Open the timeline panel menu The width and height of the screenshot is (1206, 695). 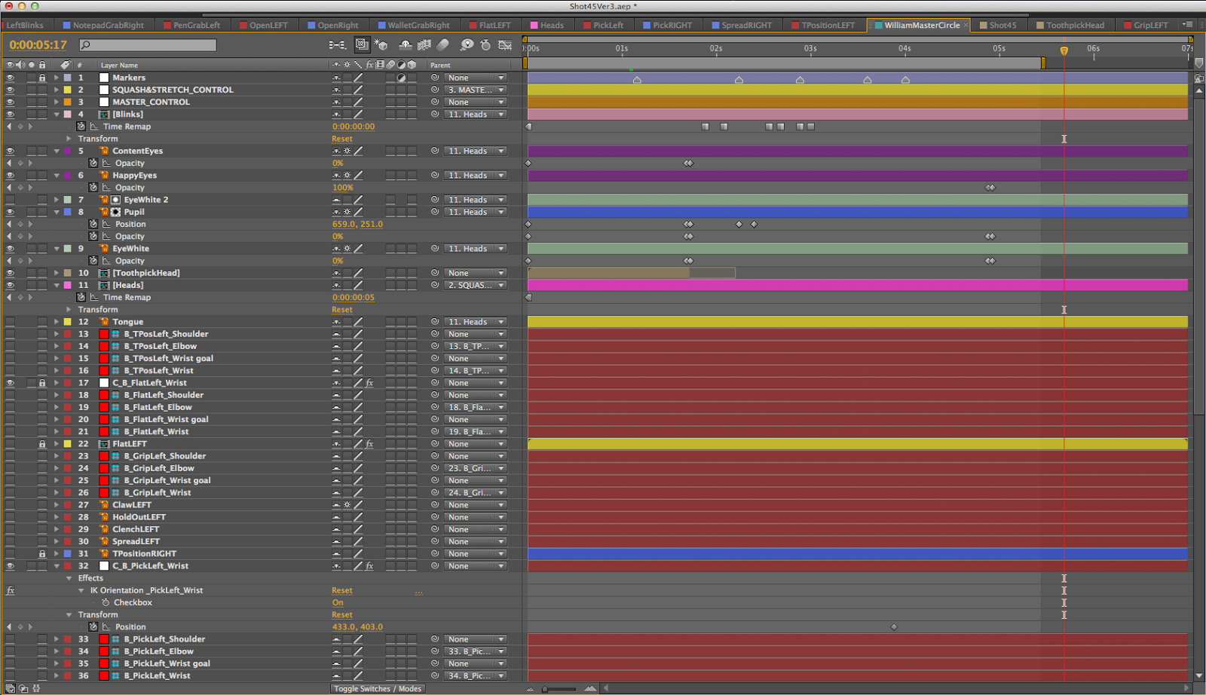click(1187, 25)
